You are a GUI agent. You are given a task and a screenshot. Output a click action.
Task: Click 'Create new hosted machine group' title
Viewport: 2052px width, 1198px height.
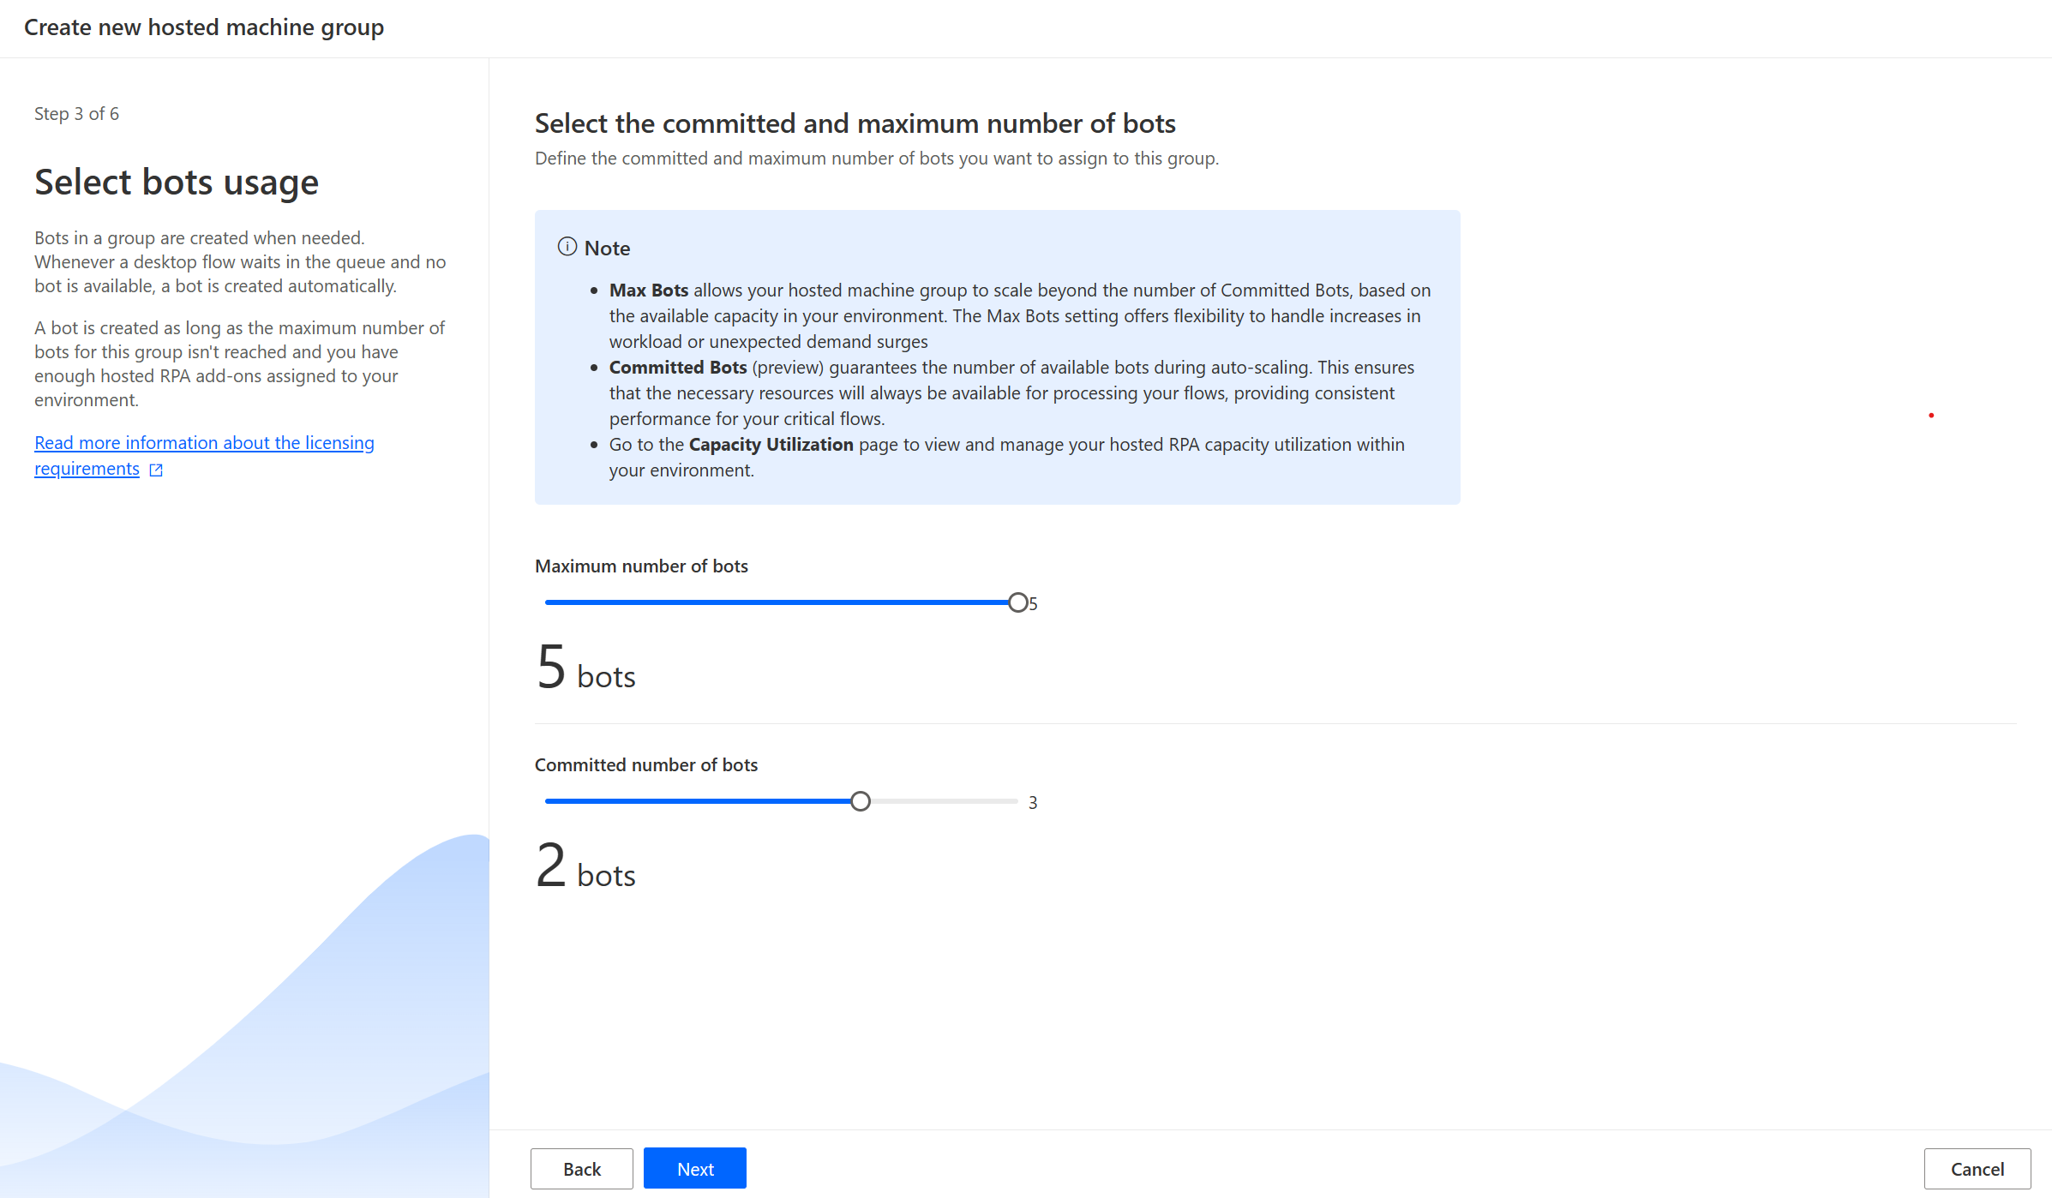pos(204,27)
